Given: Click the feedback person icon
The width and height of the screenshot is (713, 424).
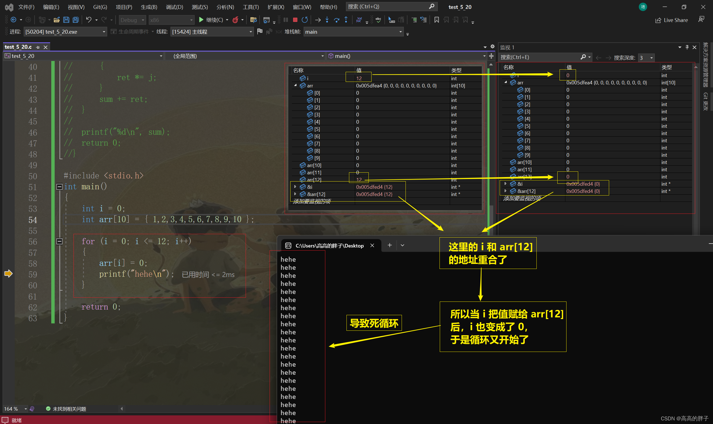Looking at the screenshot, I should tap(701, 19).
